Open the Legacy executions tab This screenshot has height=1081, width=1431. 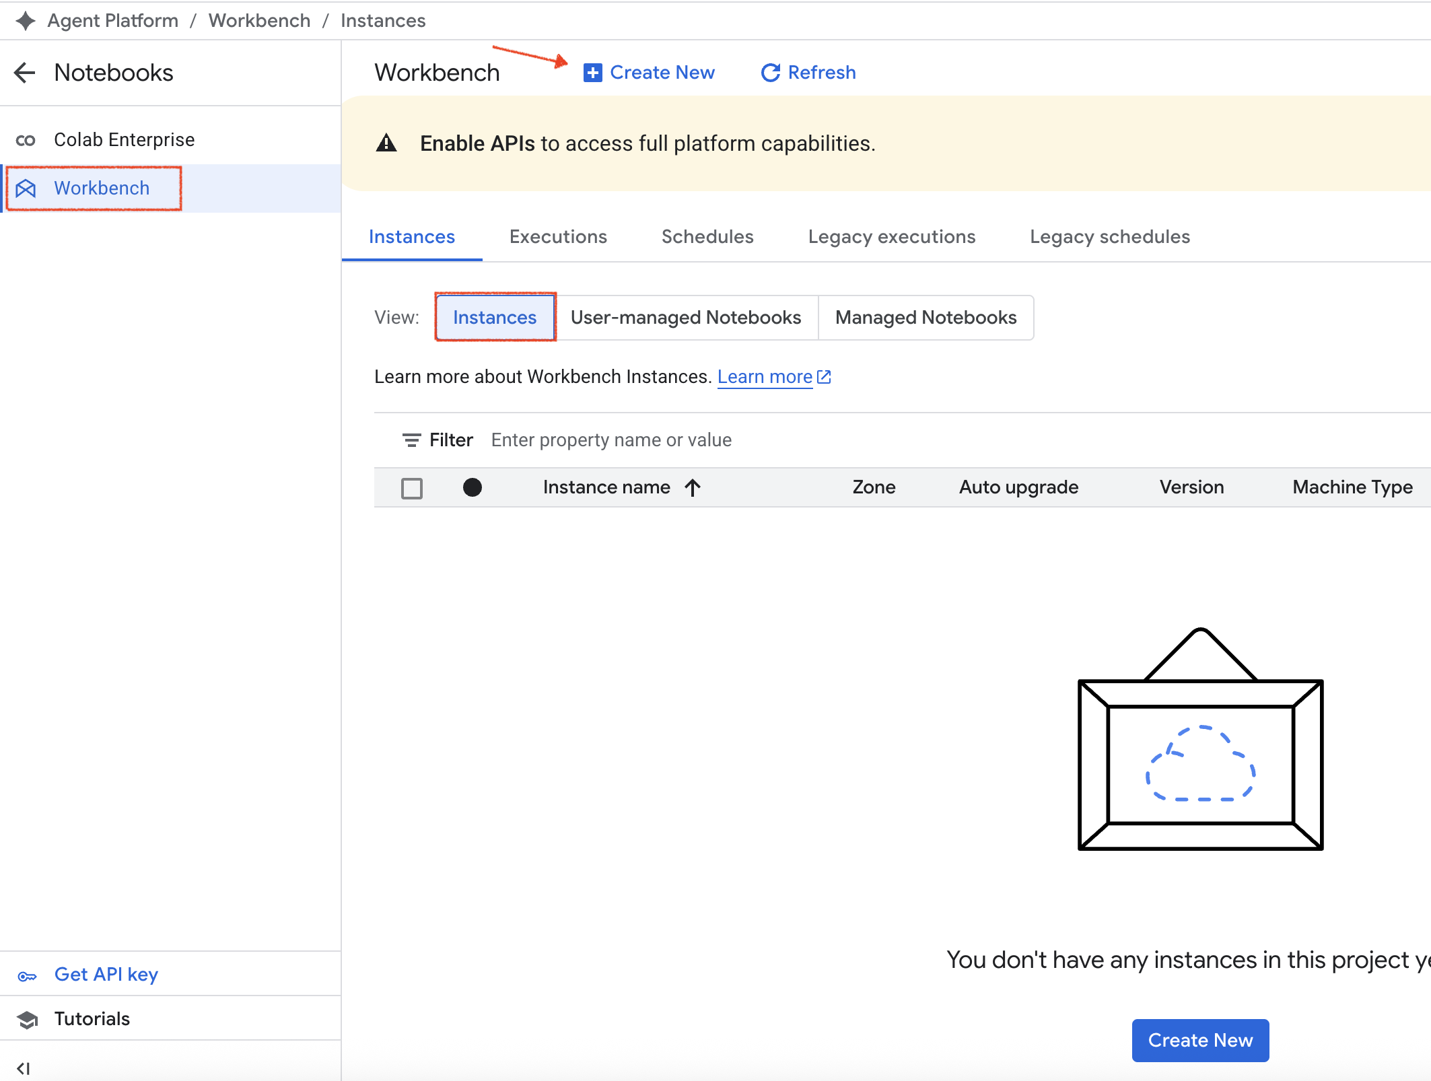pyautogui.click(x=892, y=237)
